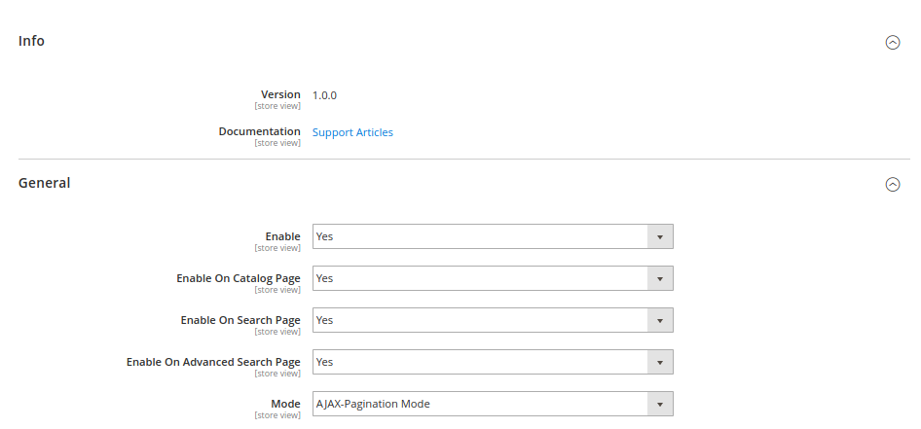Image resolution: width=921 pixels, height=429 pixels.
Task: Click the Enable On Search Page label
Action: pyautogui.click(x=239, y=320)
